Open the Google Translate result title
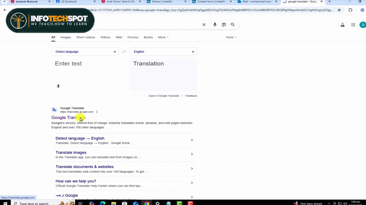 click(x=68, y=118)
